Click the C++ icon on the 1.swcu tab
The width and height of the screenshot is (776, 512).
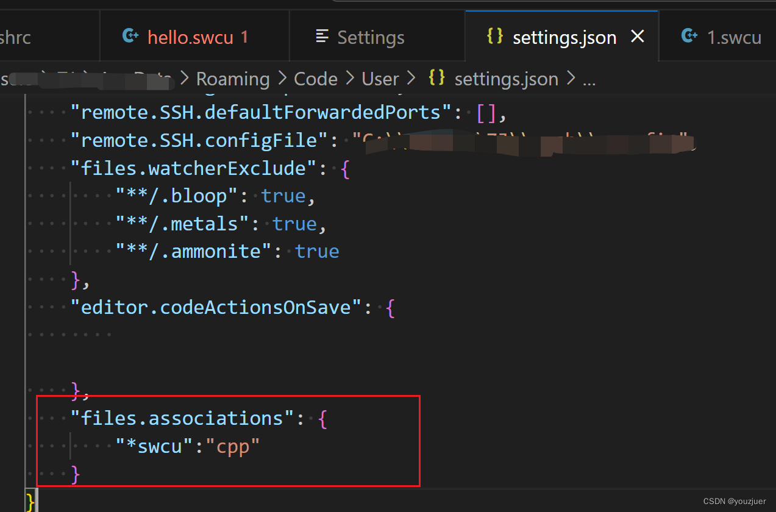coord(689,36)
